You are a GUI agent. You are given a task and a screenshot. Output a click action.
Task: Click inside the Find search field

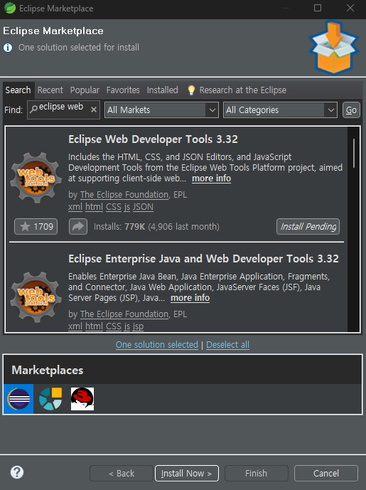[x=63, y=110]
